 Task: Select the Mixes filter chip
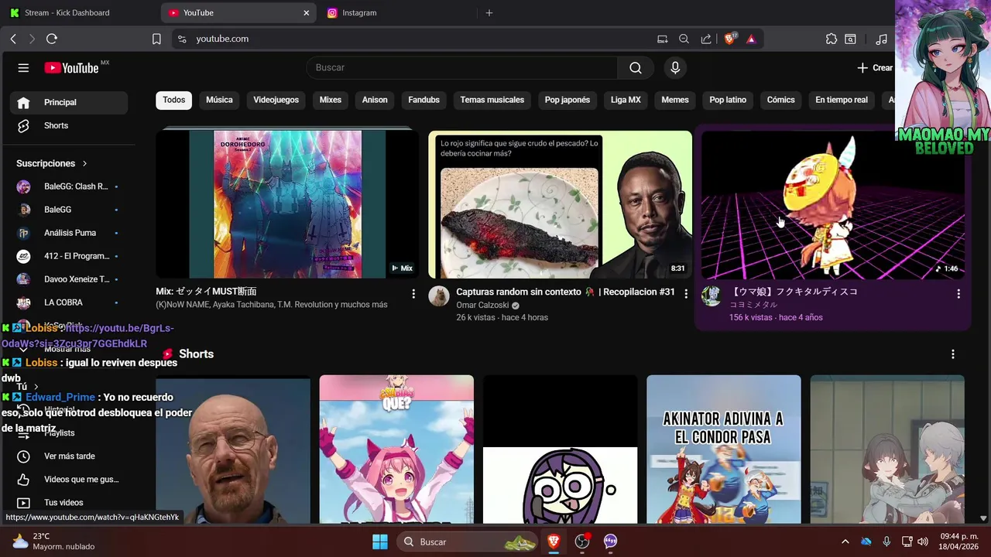click(331, 100)
